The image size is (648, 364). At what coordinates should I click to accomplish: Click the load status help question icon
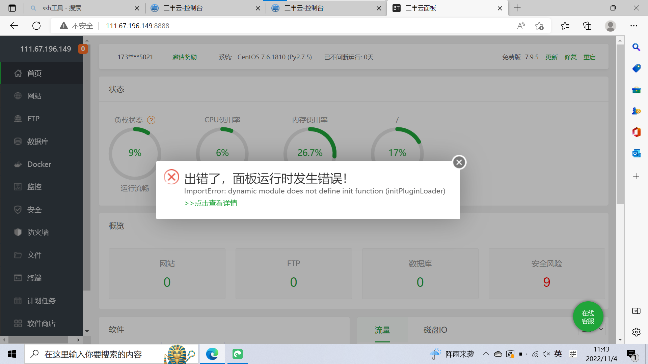(151, 120)
